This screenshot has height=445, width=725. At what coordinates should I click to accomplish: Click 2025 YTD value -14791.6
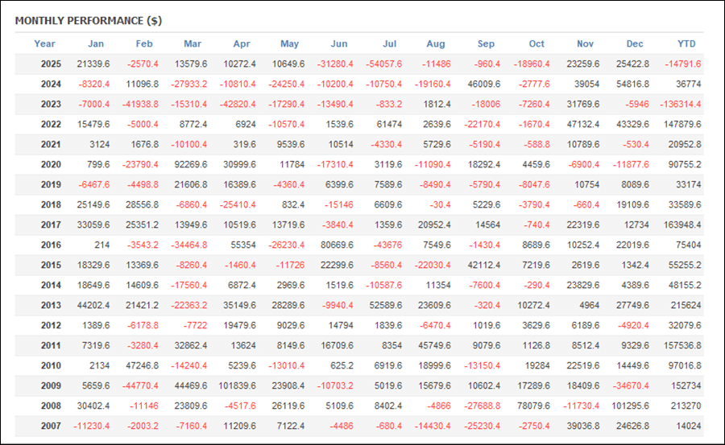click(681, 64)
